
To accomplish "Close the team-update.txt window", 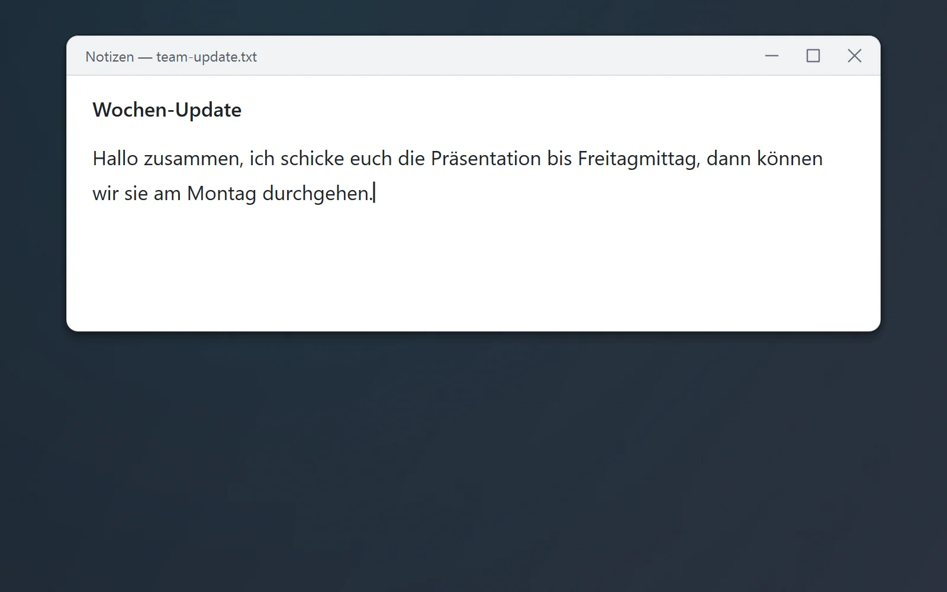I will 855,56.
